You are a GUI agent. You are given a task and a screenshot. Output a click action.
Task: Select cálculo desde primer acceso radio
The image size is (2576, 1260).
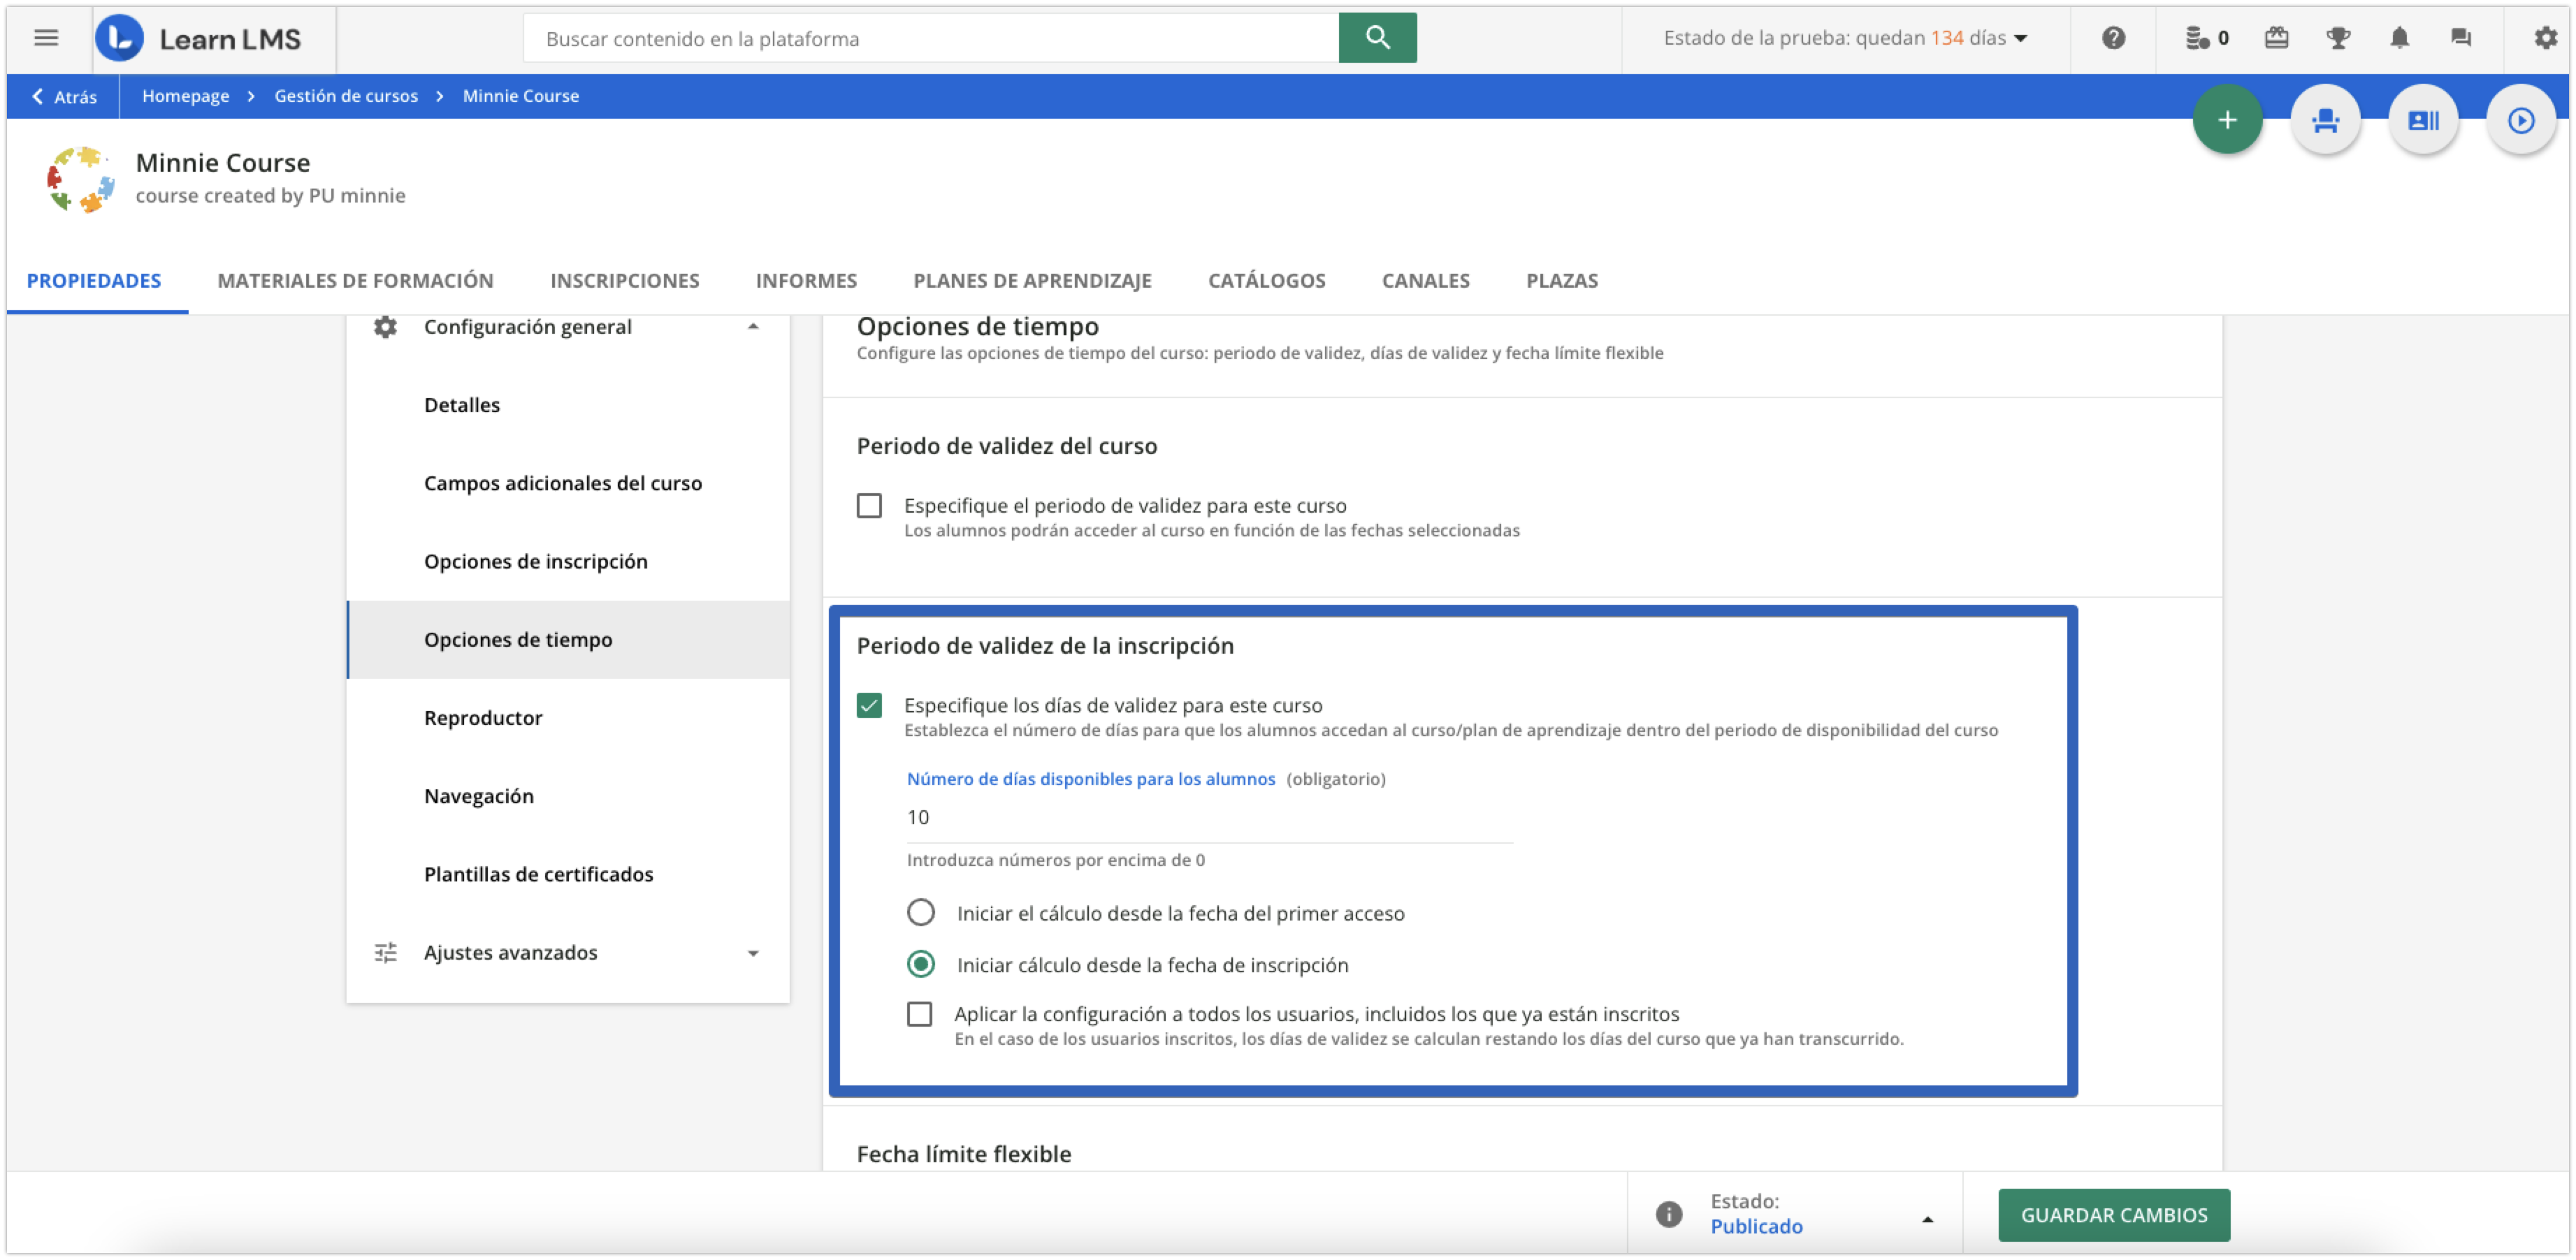[920, 912]
